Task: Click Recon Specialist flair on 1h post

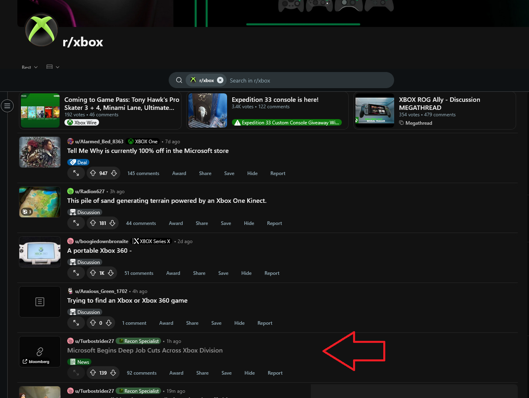Action: (138, 341)
